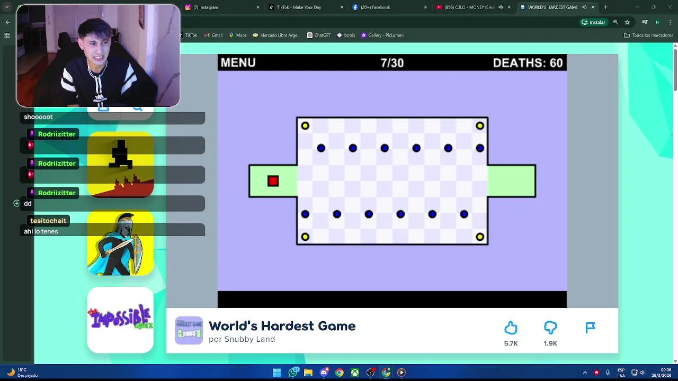Click the microphone tray icon
Viewport: 678px width, 381px height.
click(608, 373)
